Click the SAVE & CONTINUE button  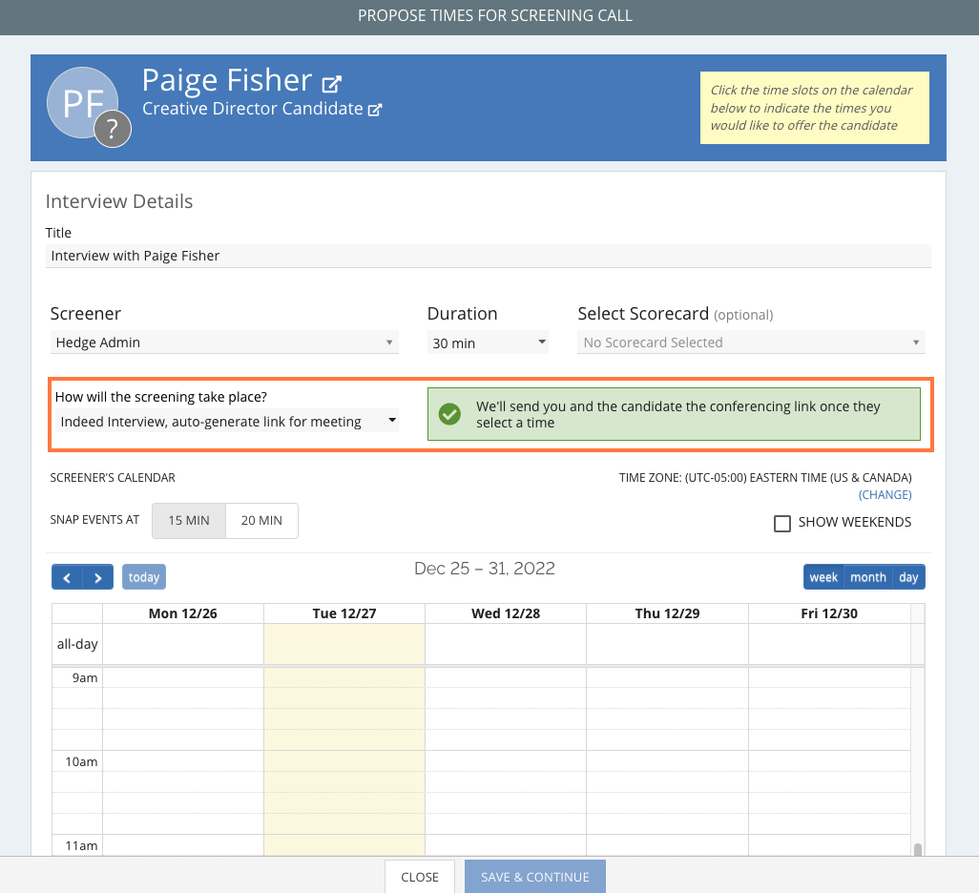pyautogui.click(x=535, y=877)
